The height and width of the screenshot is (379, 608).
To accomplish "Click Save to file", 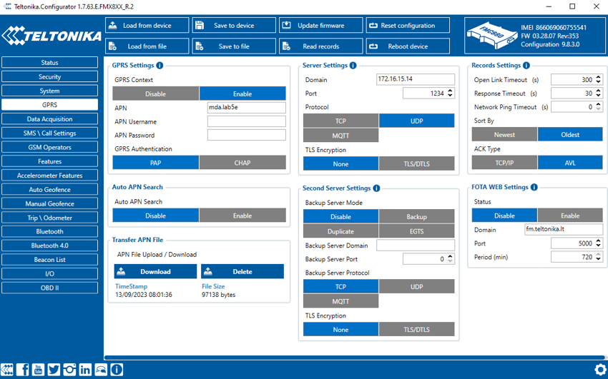I will tap(234, 46).
